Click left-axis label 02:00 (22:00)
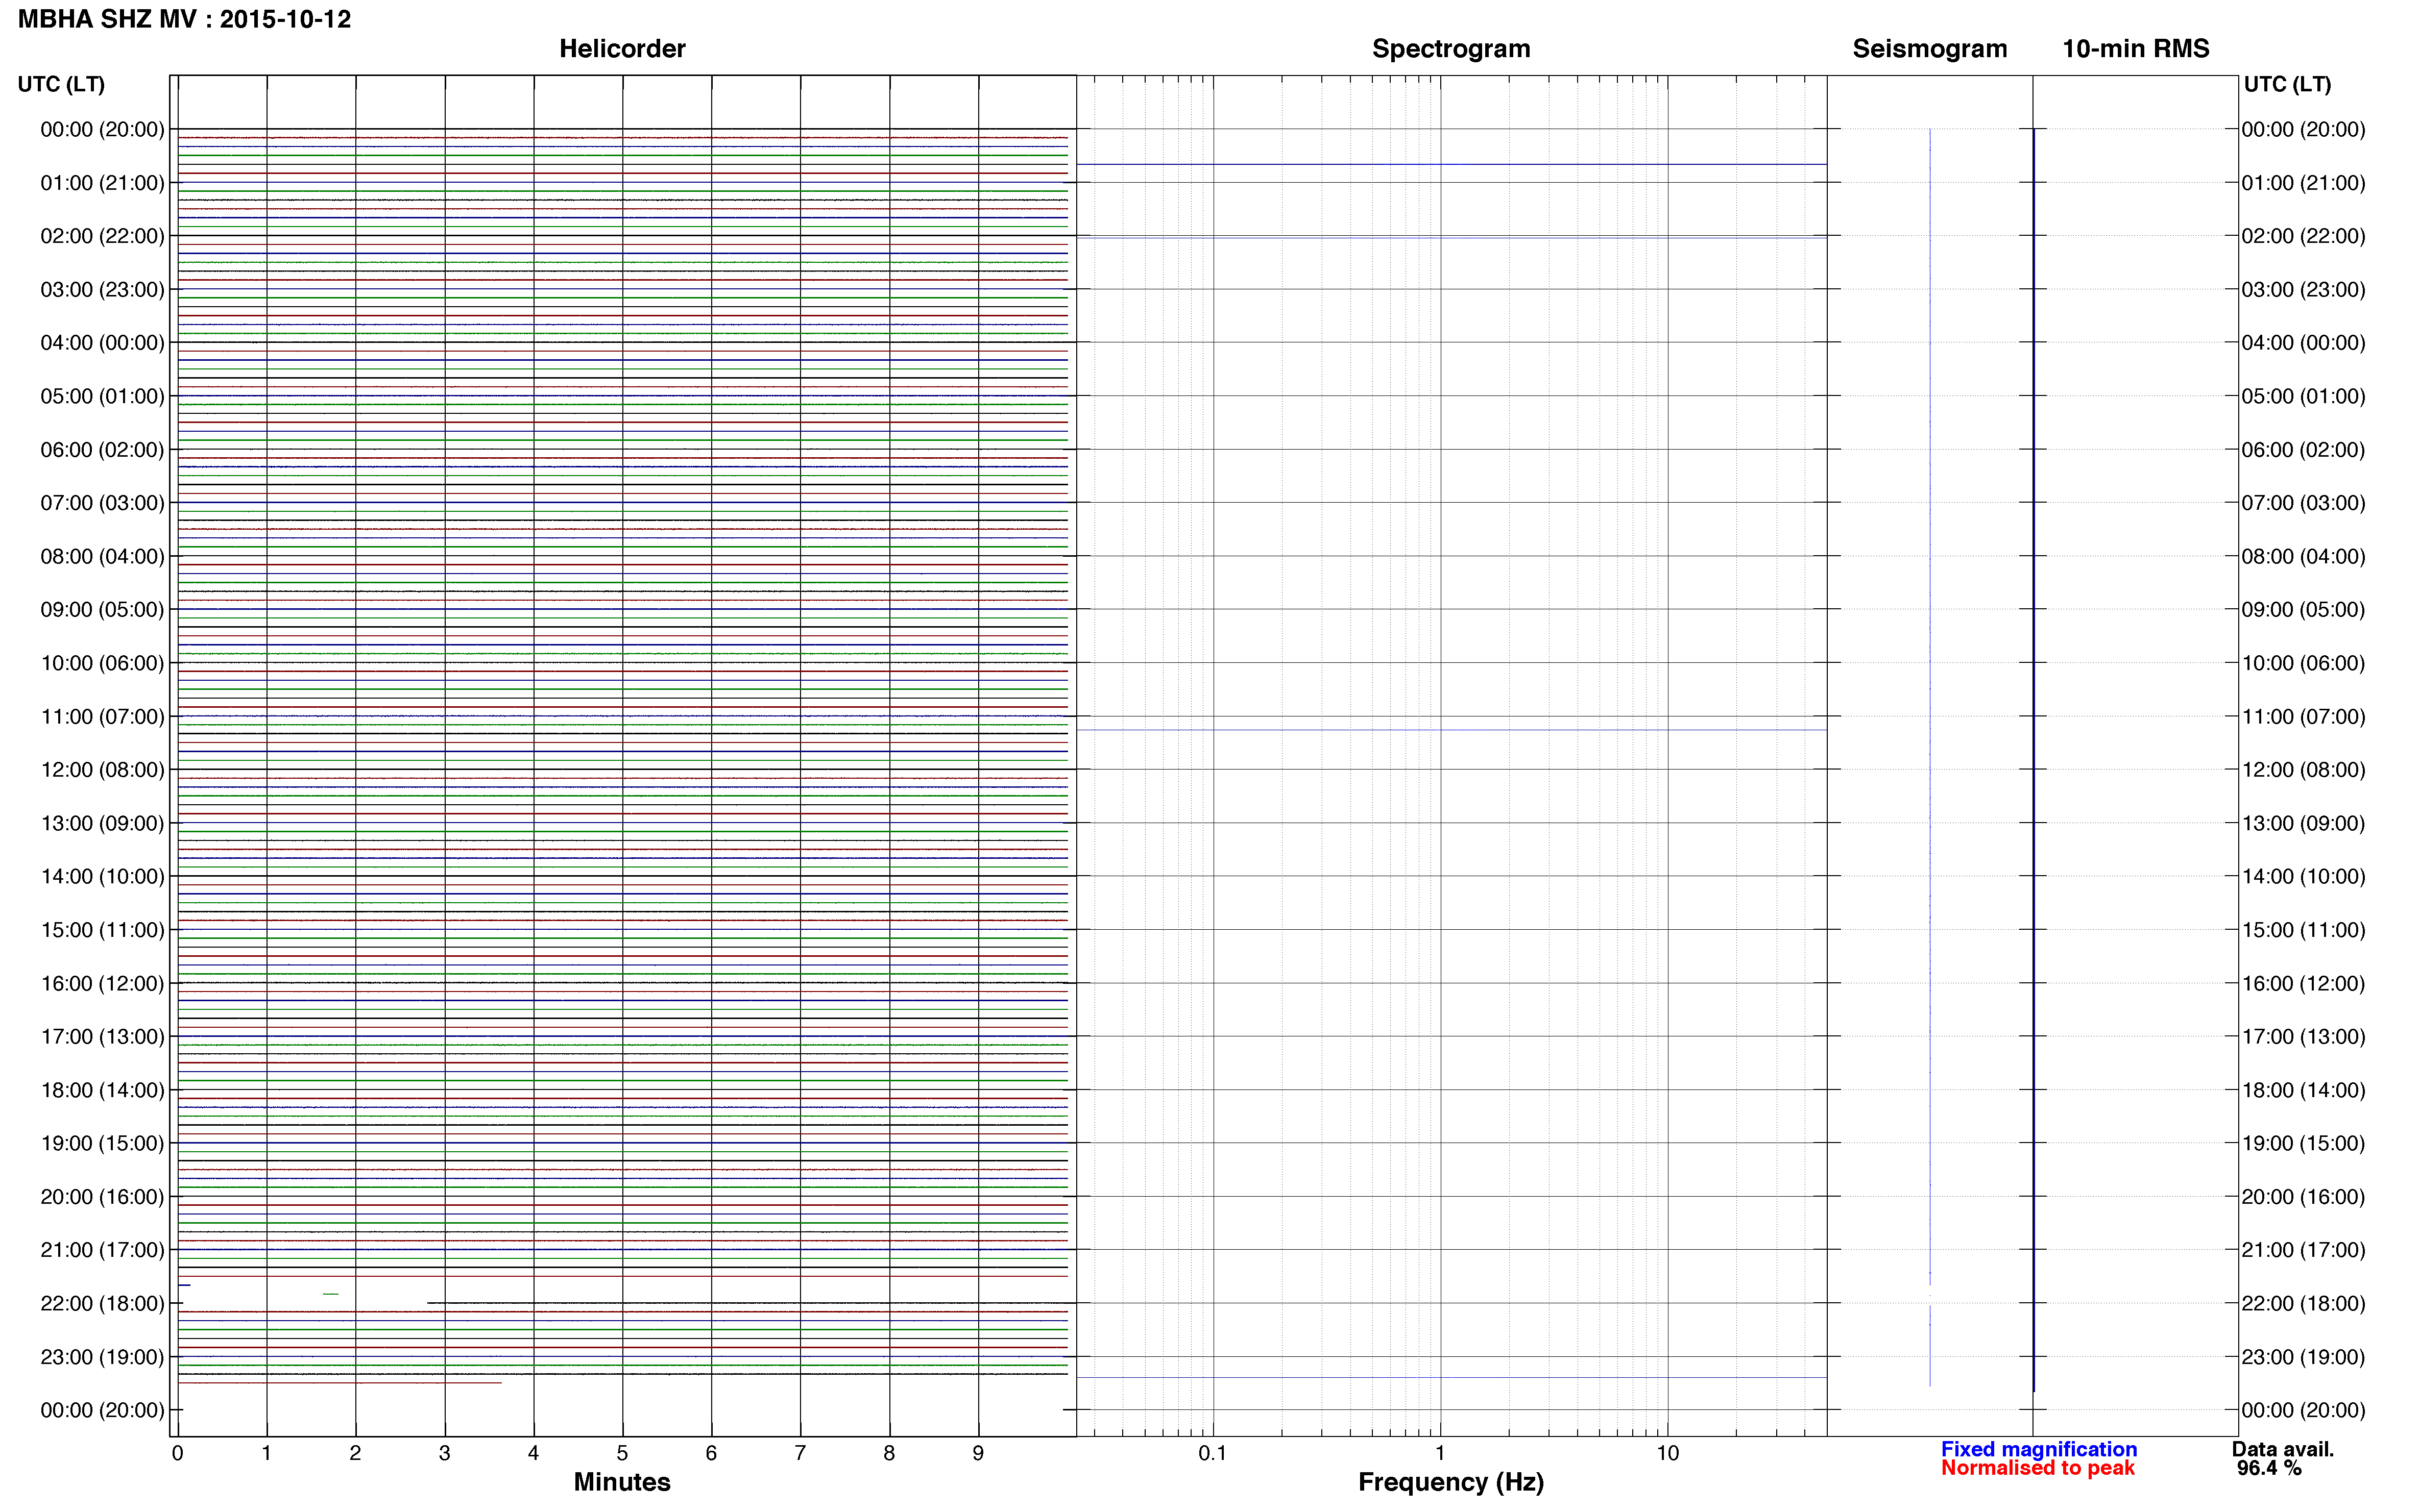The width and height of the screenshot is (2420, 1512). pyautogui.click(x=102, y=236)
